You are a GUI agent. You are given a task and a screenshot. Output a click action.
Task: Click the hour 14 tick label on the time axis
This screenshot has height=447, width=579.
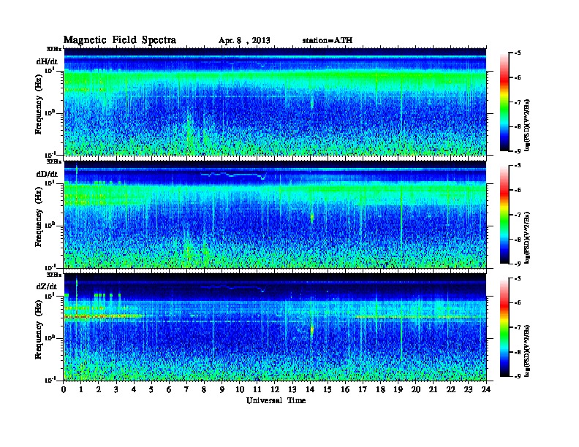coord(310,390)
